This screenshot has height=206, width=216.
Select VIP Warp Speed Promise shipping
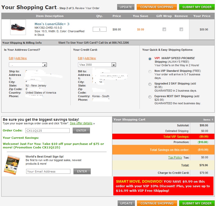point(150,59)
